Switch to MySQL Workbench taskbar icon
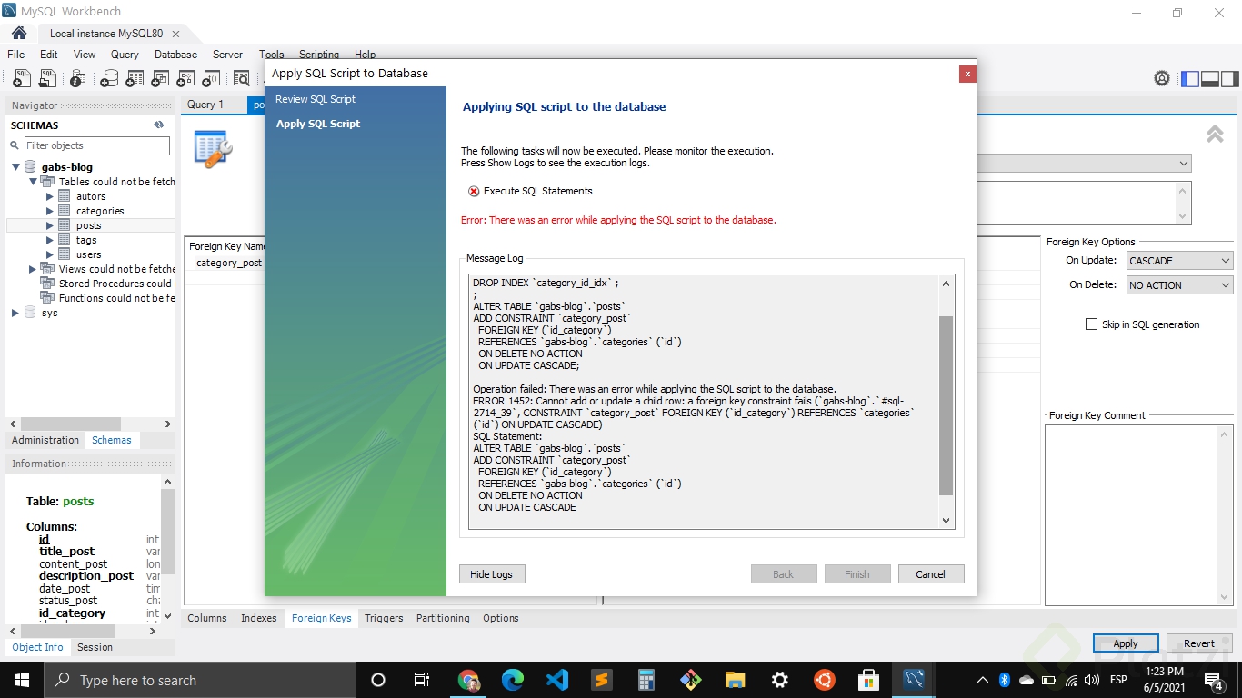 (x=913, y=680)
